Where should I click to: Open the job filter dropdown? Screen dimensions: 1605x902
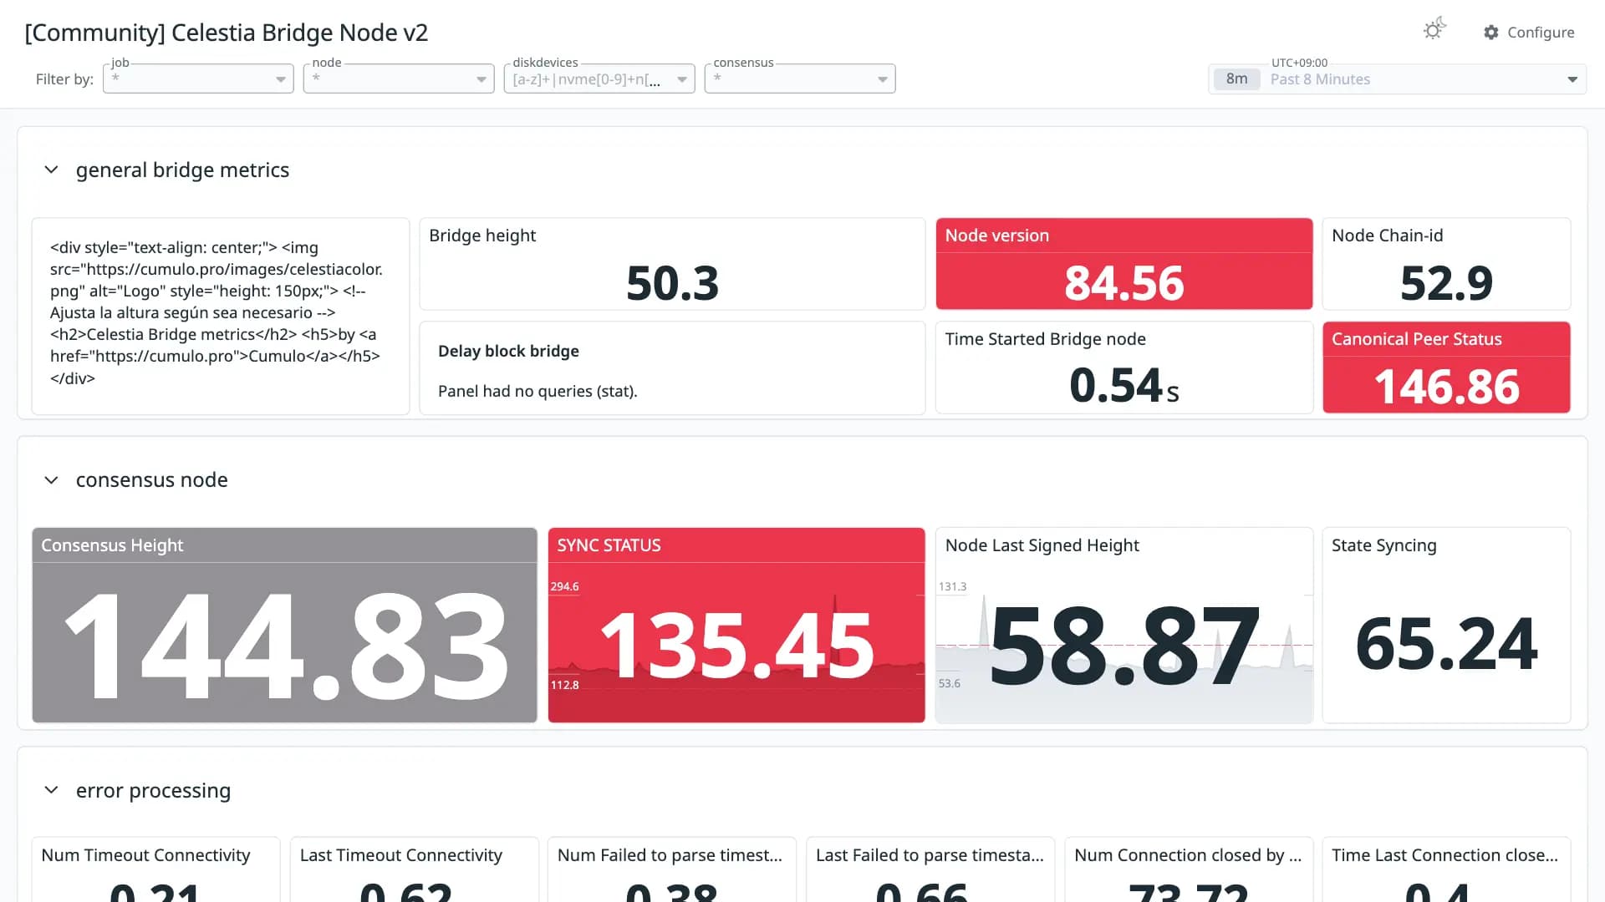[198, 79]
